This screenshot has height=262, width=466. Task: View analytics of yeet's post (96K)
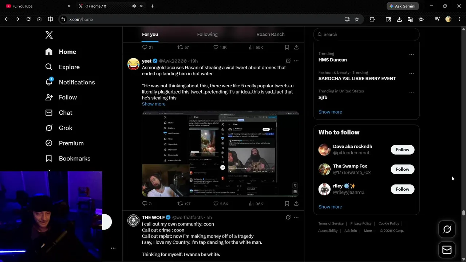click(x=256, y=204)
